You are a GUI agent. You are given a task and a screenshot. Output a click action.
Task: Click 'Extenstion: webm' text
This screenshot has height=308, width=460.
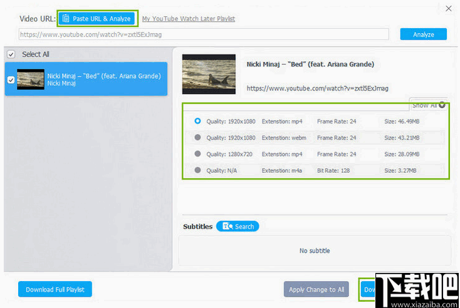284,138
